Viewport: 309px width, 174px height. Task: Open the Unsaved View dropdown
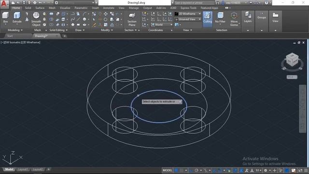pyautogui.click(x=188, y=19)
